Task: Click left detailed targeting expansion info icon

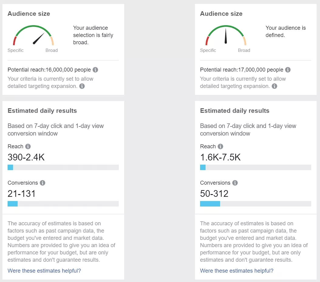Action: point(82,86)
